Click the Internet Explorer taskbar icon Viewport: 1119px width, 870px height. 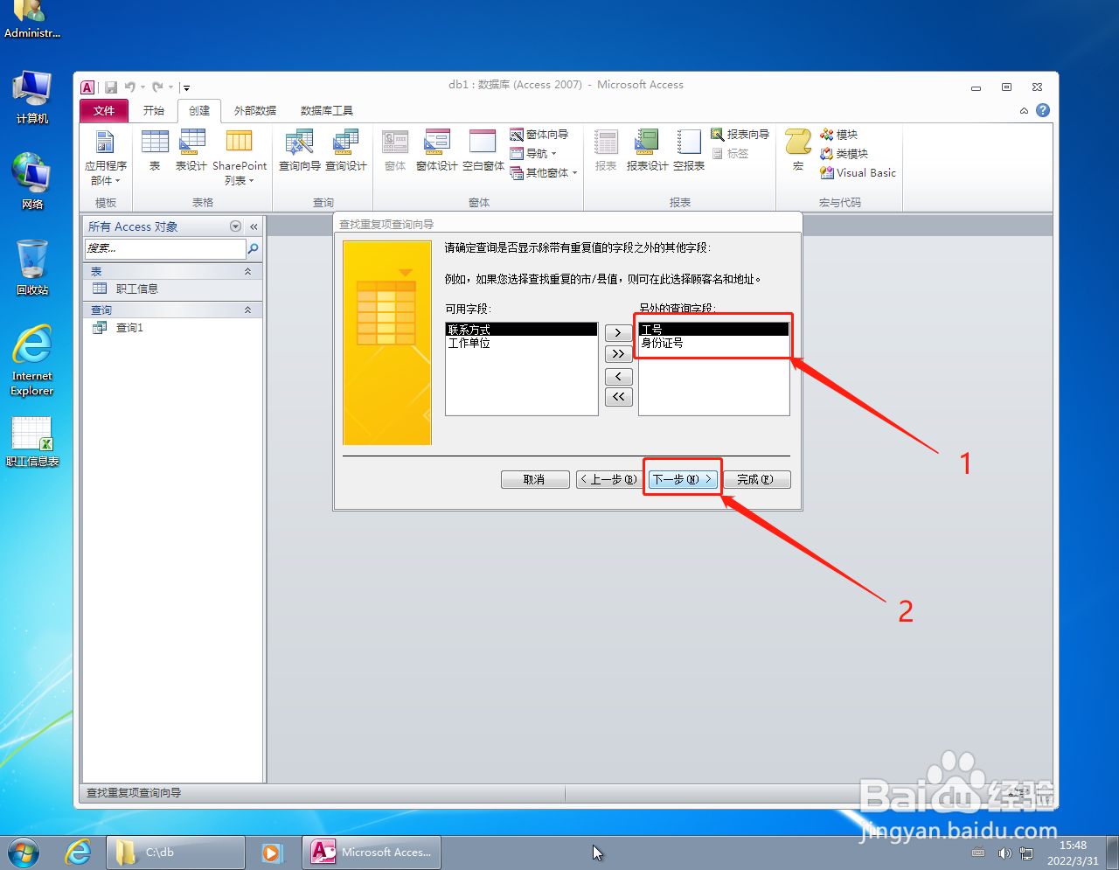click(79, 852)
